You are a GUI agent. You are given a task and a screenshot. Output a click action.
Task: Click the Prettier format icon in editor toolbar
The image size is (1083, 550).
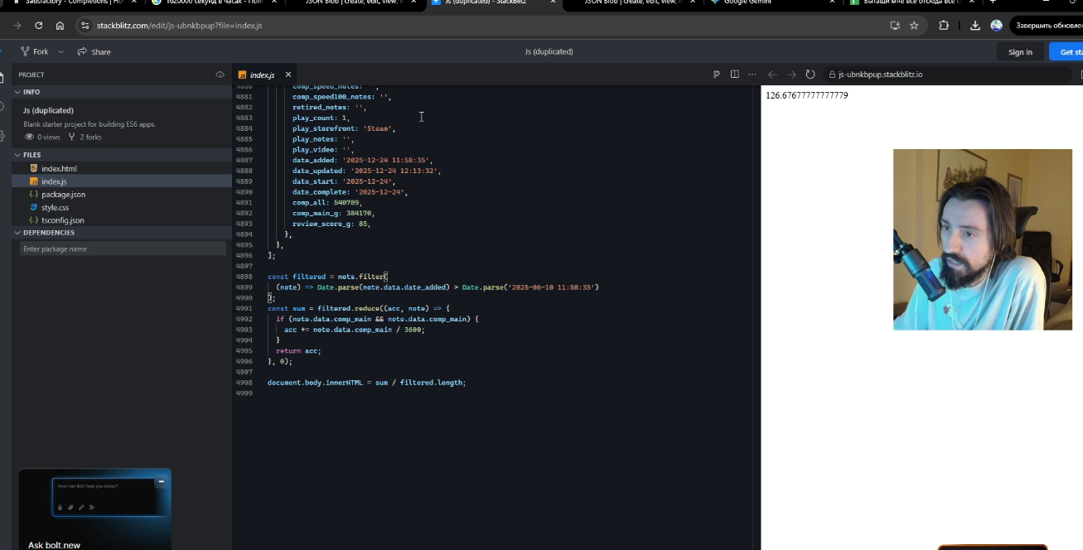click(x=717, y=75)
